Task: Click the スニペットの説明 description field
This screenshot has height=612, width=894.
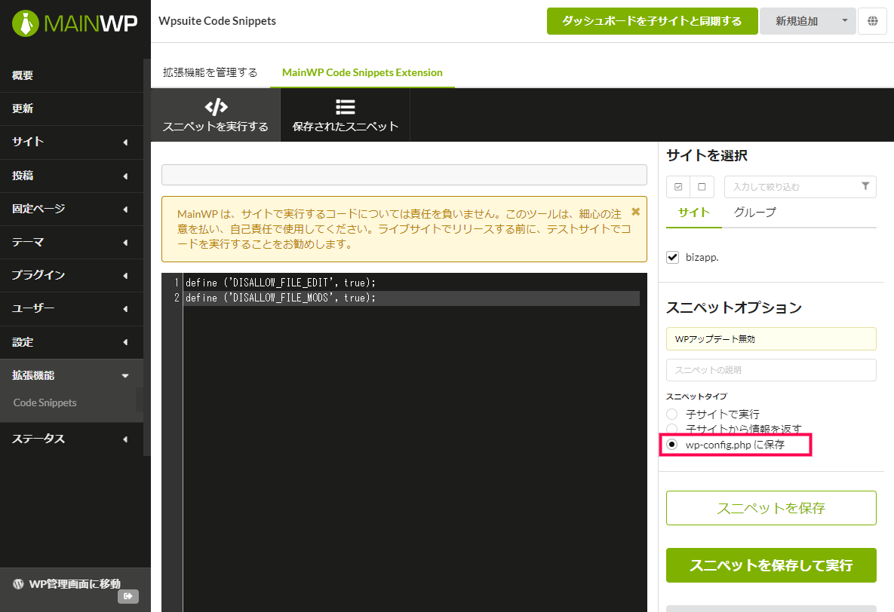Action: pyautogui.click(x=771, y=370)
